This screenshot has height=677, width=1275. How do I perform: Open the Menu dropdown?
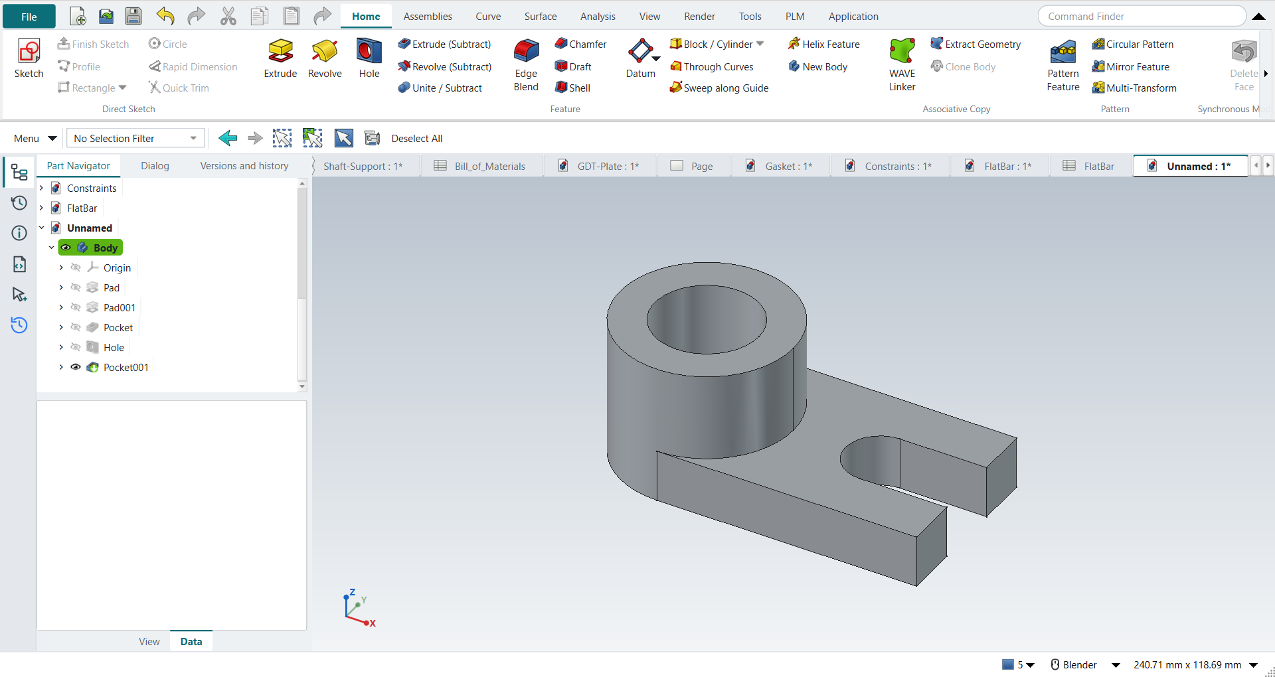pyautogui.click(x=35, y=138)
